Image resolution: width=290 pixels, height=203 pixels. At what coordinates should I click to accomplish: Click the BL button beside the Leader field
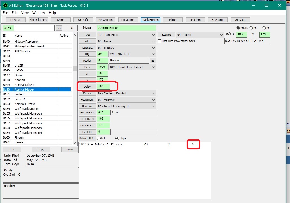pos(153,60)
